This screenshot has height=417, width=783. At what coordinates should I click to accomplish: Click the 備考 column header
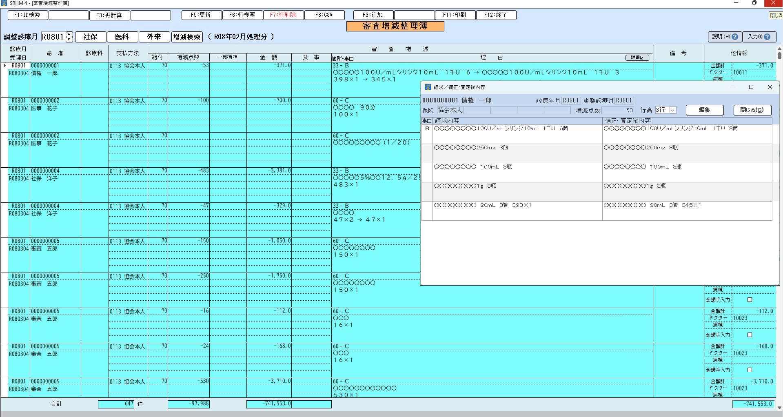(x=678, y=53)
